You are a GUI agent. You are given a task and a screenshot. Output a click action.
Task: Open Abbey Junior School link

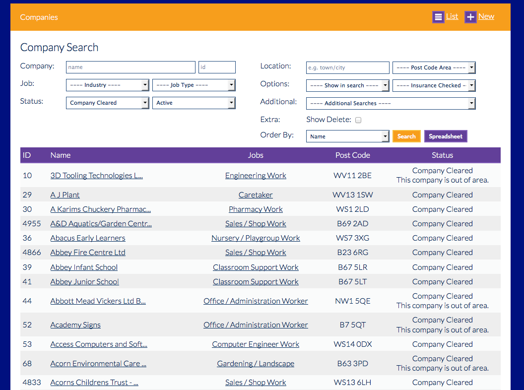84,282
